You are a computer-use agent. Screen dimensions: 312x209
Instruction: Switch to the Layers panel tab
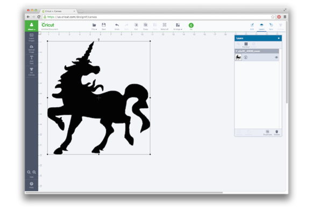(261, 26)
